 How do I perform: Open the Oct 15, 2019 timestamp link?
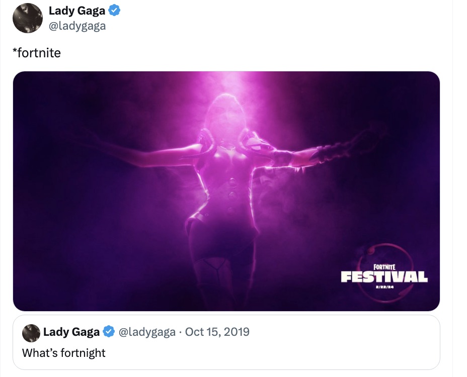click(x=217, y=332)
